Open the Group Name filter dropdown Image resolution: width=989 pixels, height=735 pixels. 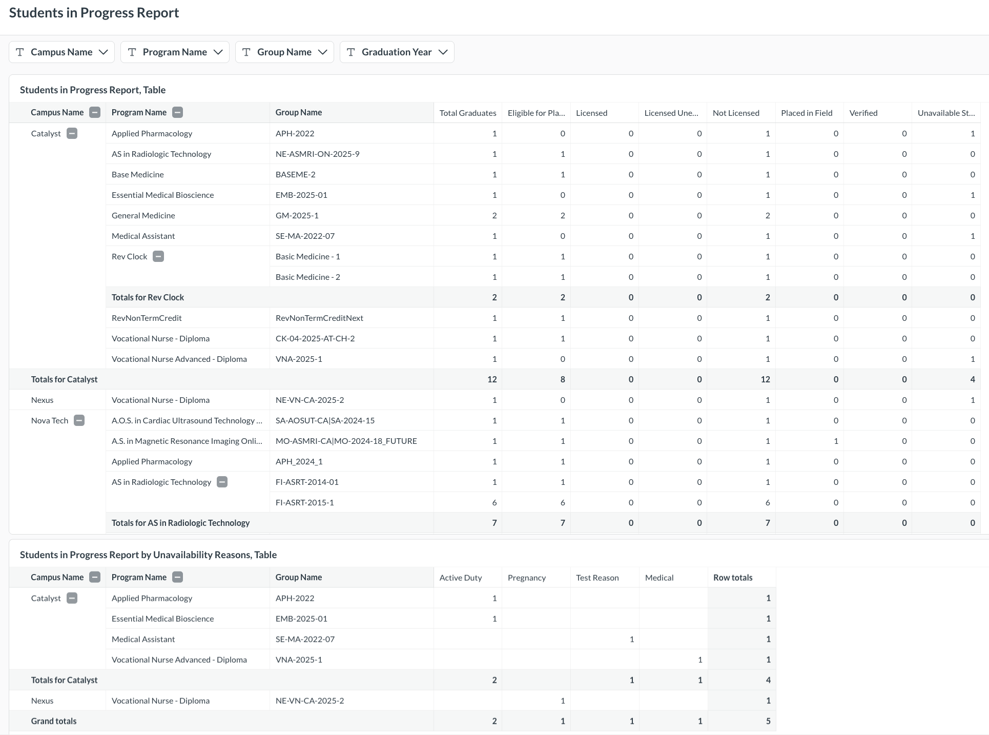pyautogui.click(x=284, y=52)
